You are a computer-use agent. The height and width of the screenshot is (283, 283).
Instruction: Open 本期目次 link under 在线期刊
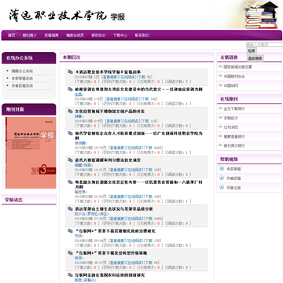click(x=231, y=118)
